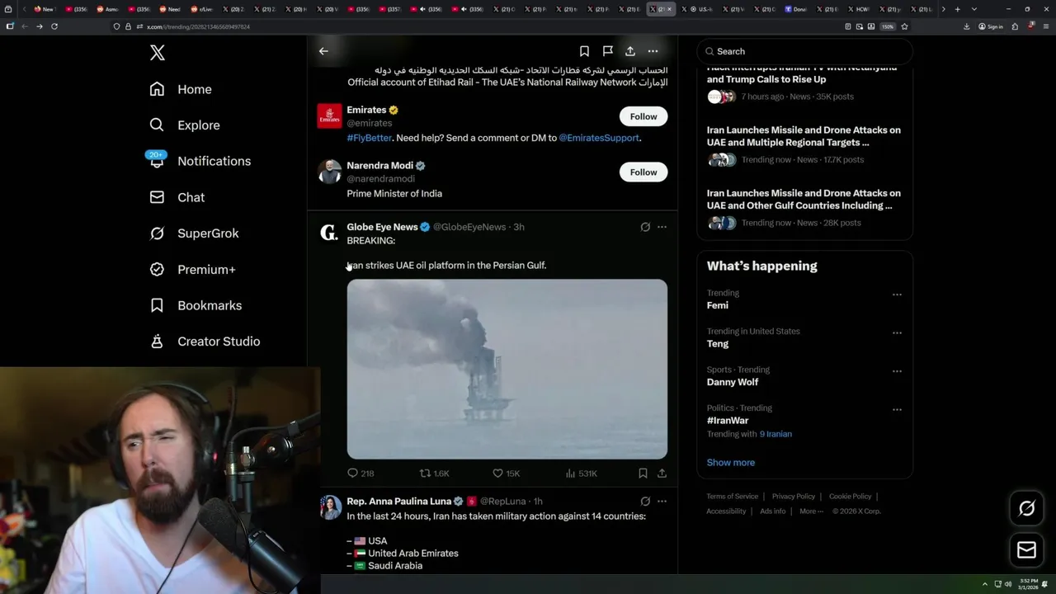Open Globe Eye News profile name
The height and width of the screenshot is (594, 1056).
click(382, 227)
